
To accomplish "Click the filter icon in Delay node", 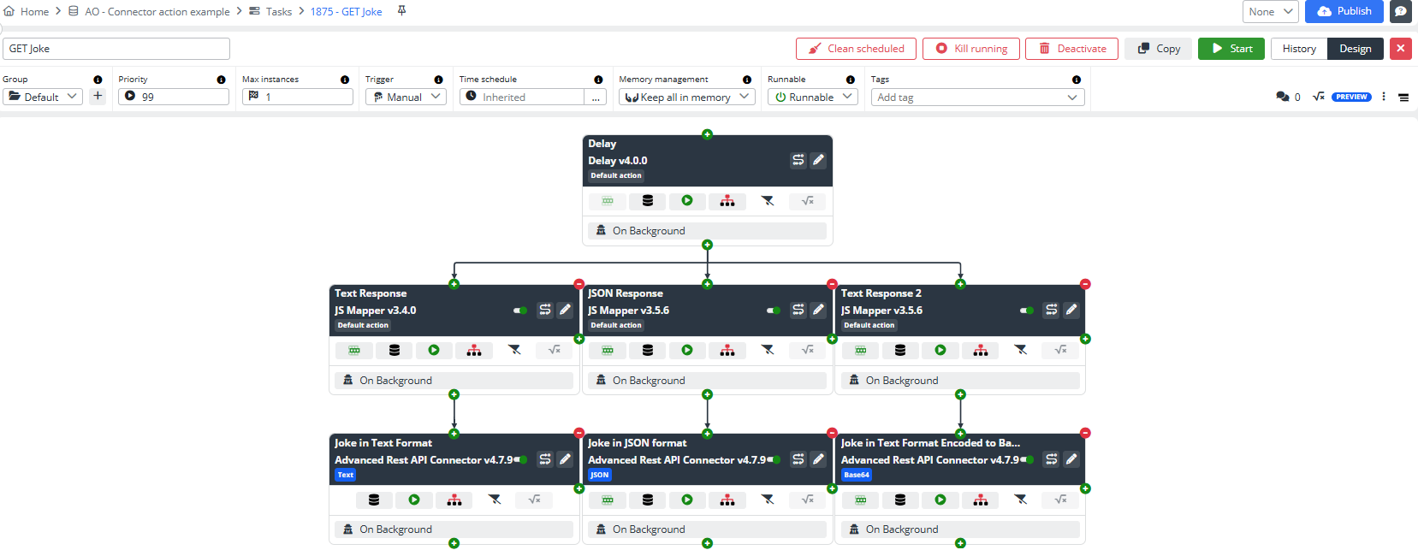I will 768,201.
